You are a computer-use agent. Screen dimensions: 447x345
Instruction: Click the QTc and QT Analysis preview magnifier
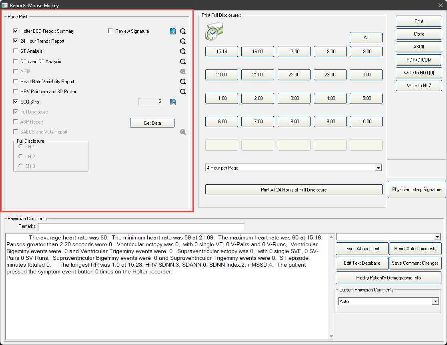pos(183,62)
